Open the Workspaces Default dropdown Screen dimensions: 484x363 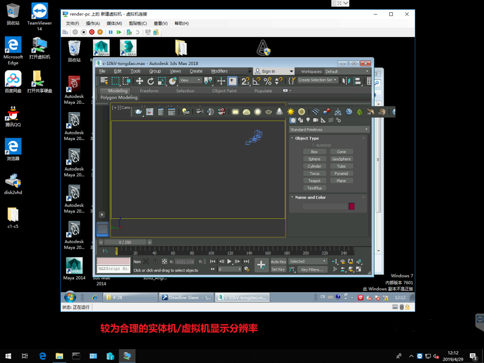pyautogui.click(x=347, y=72)
